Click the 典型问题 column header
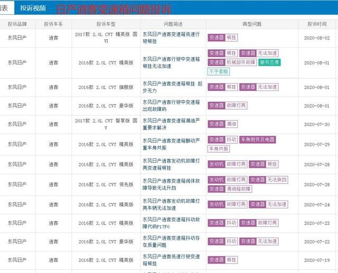Screen dimensions: 338x273 (x=252, y=24)
